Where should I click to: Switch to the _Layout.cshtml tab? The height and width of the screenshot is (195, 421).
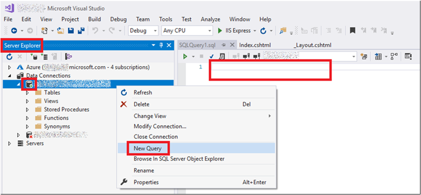[313, 45]
